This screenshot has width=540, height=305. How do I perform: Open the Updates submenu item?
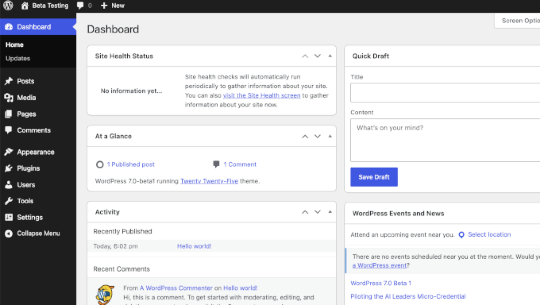[x=18, y=59]
